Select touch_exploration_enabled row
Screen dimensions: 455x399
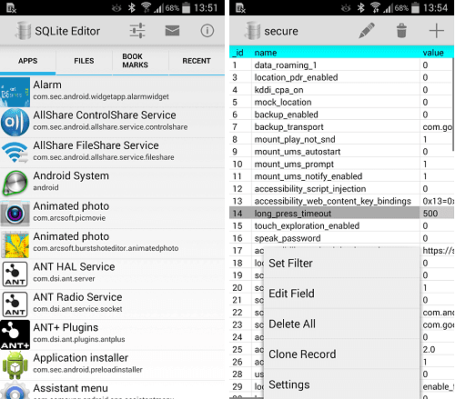(x=341, y=225)
